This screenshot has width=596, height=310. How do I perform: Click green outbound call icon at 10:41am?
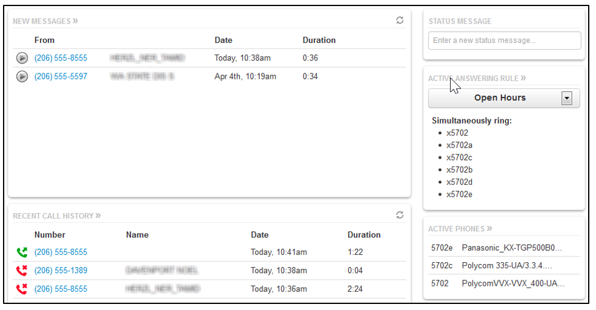pos(22,252)
